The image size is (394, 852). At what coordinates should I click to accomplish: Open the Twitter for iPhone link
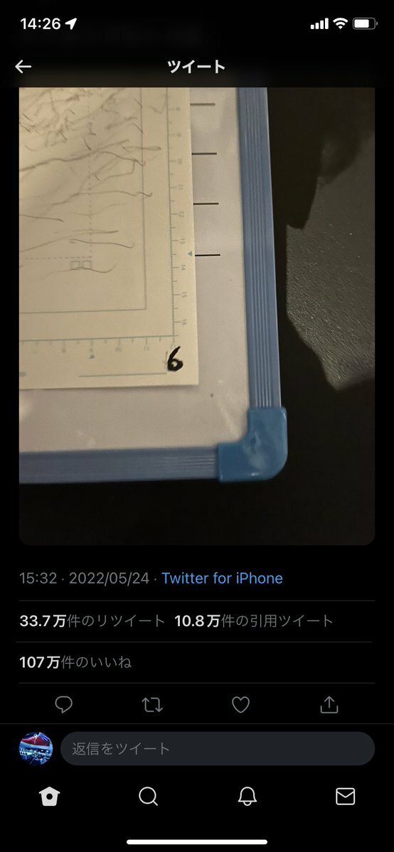pos(222,578)
